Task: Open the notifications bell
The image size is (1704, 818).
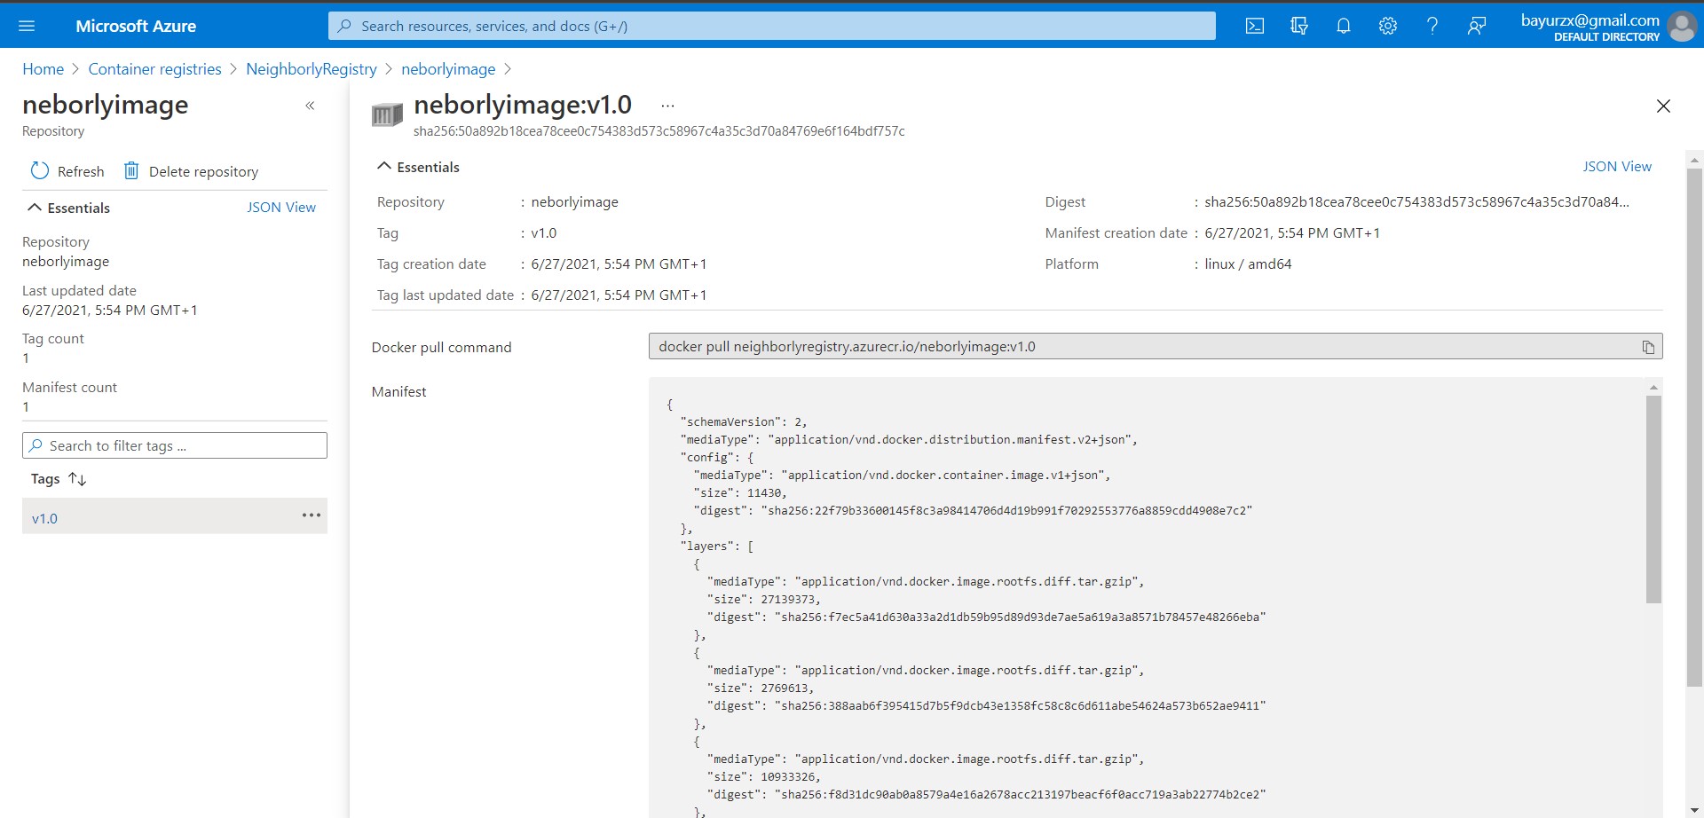Action: coord(1344,26)
